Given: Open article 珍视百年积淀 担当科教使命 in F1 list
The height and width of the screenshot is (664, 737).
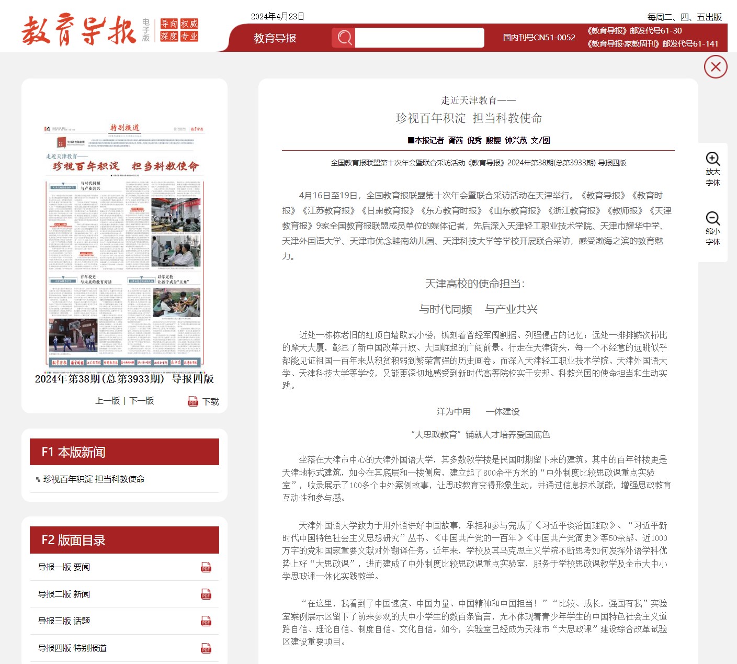Looking at the screenshot, I should click(x=94, y=479).
